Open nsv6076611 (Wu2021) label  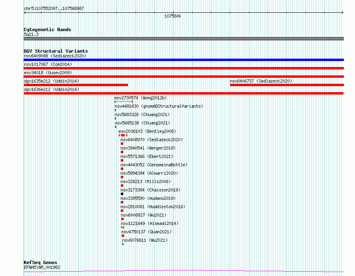(x=145, y=240)
